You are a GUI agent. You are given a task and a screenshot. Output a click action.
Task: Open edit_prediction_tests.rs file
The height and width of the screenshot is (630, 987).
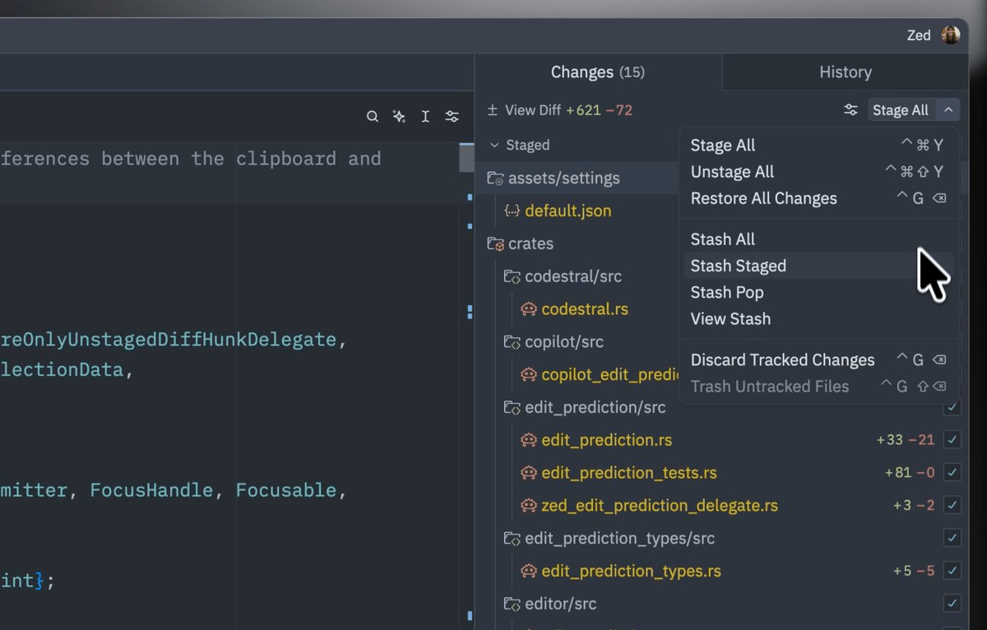click(629, 473)
